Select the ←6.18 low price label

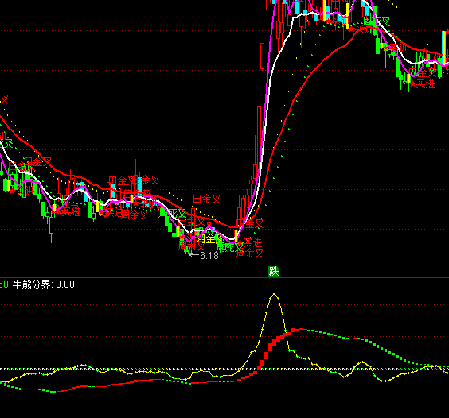pos(204,255)
